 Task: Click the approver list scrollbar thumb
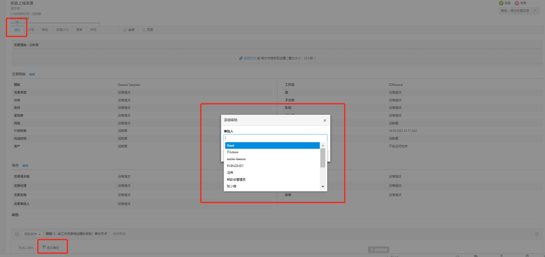coord(323,158)
